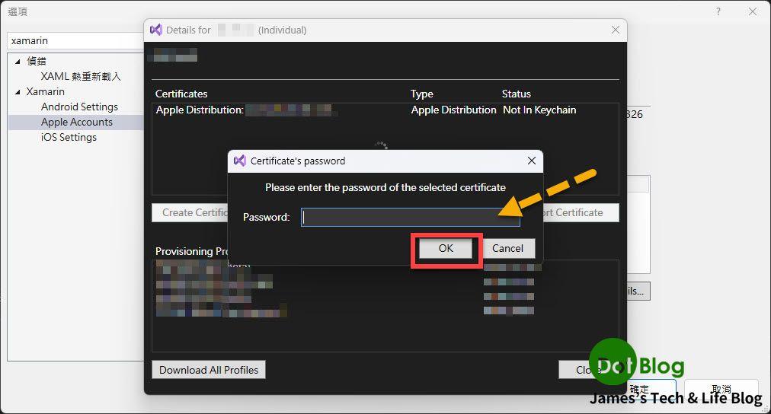771x414 pixels.
Task: Close the Options window
Action: (753, 11)
